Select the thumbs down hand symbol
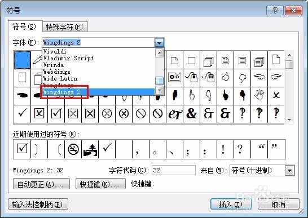 [x=242, y=78]
